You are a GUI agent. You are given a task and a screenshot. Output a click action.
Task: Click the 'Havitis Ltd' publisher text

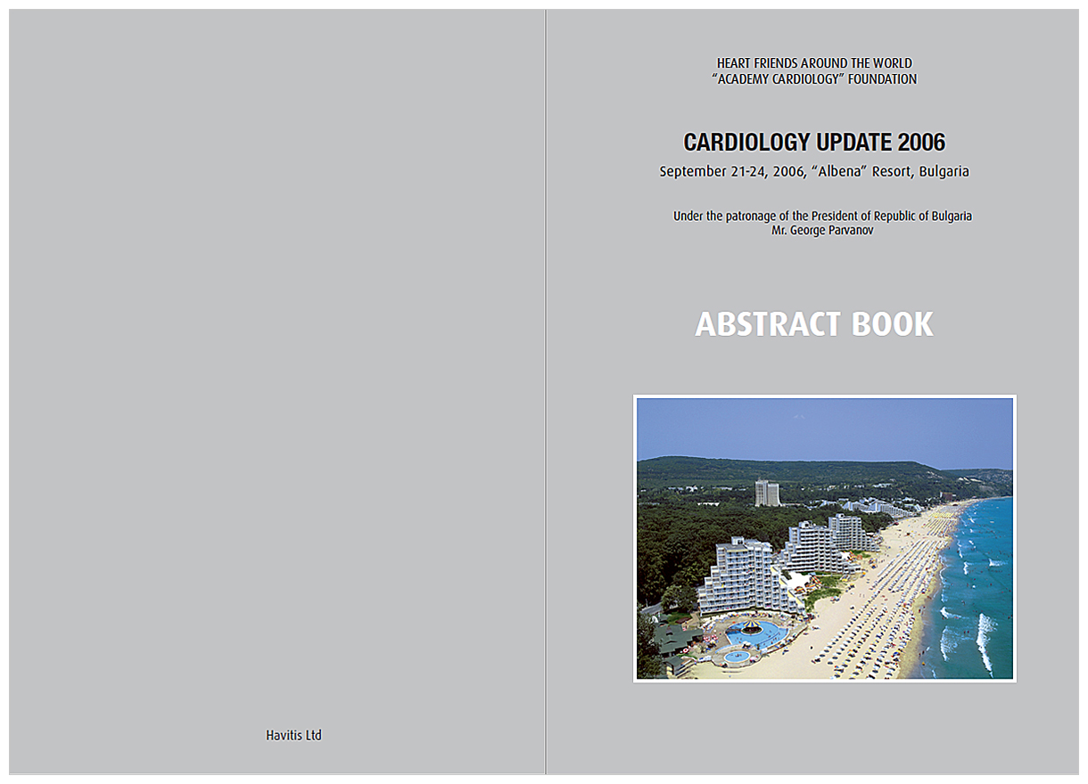[293, 736]
